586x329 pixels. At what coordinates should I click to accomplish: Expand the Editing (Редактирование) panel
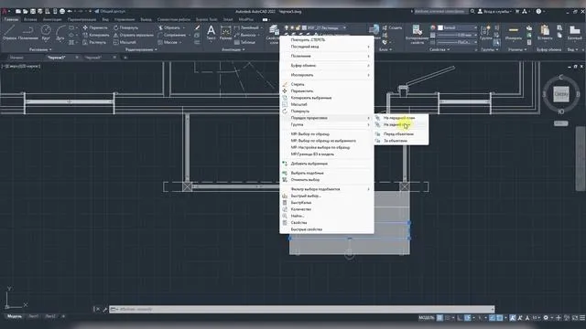coord(141,49)
